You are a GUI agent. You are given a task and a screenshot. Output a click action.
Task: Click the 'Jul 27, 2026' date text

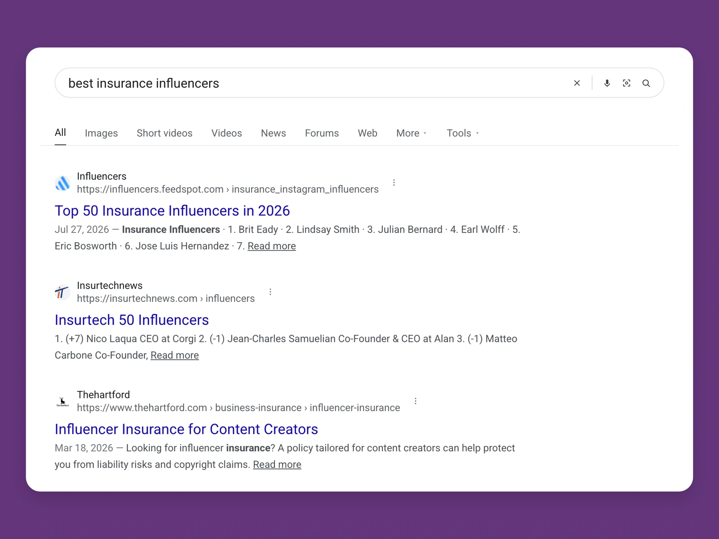tap(82, 230)
